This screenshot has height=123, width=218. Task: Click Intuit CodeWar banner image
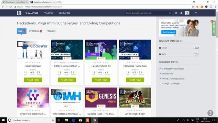tap(33, 50)
